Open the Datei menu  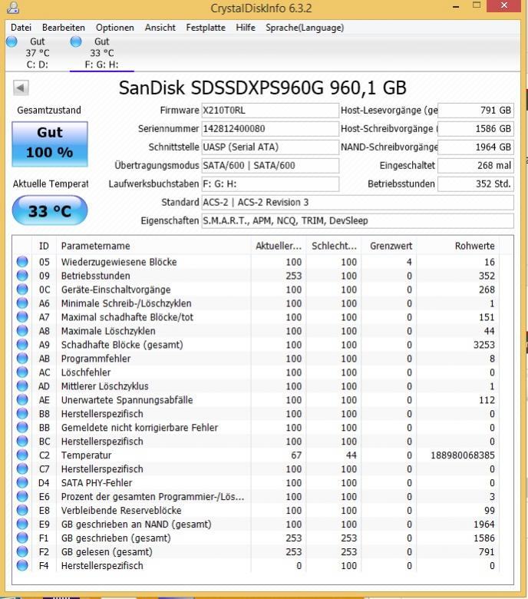coord(21,28)
